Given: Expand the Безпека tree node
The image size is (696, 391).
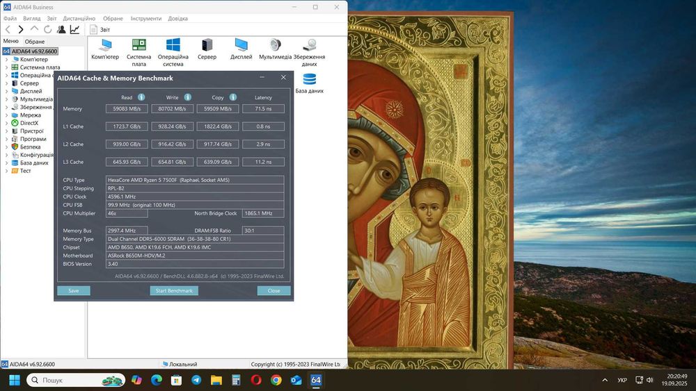Looking at the screenshot, I should click(x=7, y=147).
